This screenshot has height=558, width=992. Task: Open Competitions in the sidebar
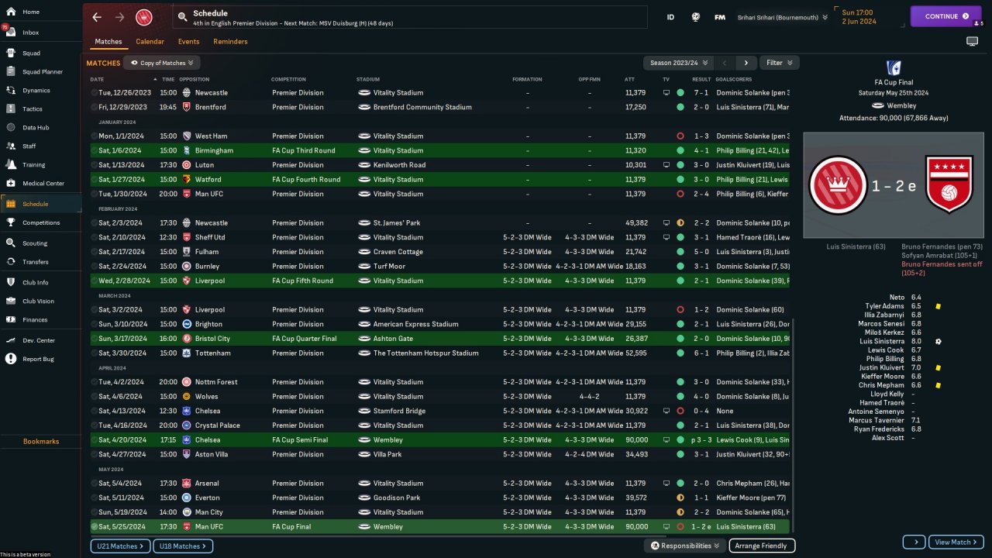point(40,222)
